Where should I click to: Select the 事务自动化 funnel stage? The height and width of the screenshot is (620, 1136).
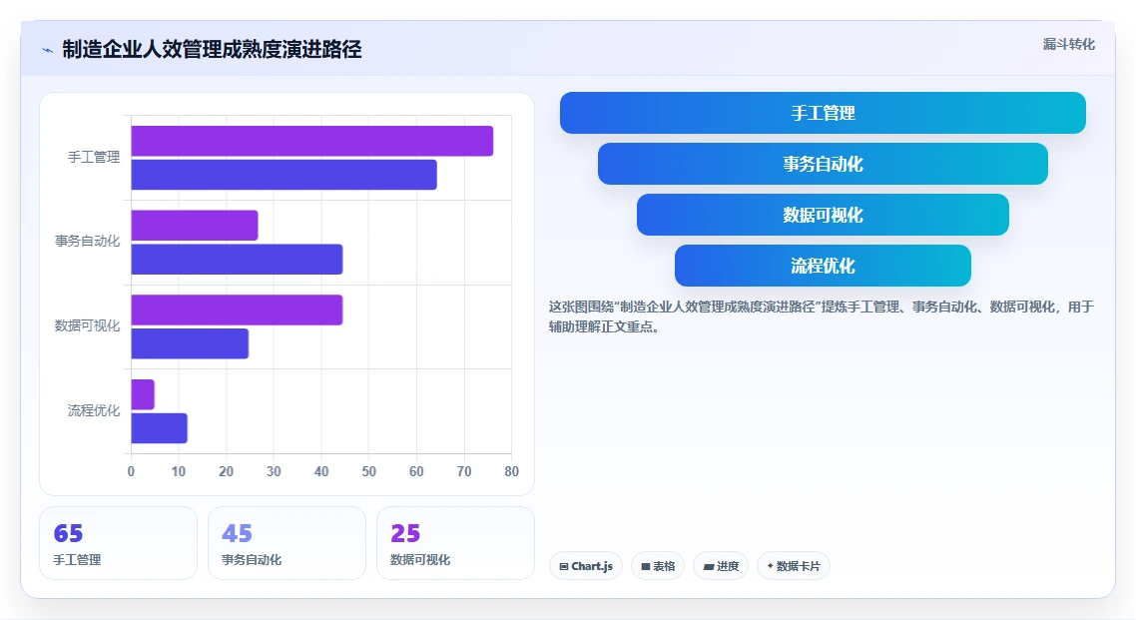pos(823,164)
